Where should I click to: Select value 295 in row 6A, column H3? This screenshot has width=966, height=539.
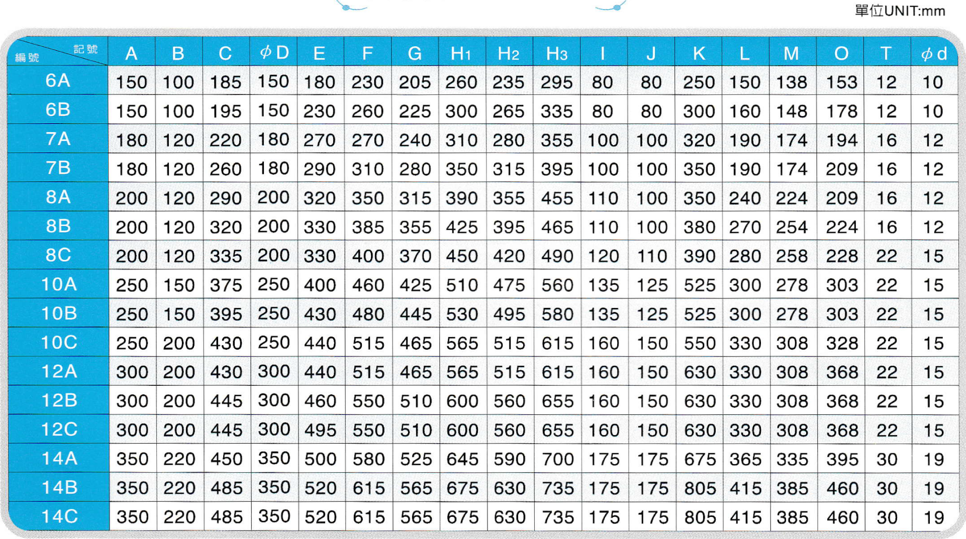pyautogui.click(x=556, y=82)
